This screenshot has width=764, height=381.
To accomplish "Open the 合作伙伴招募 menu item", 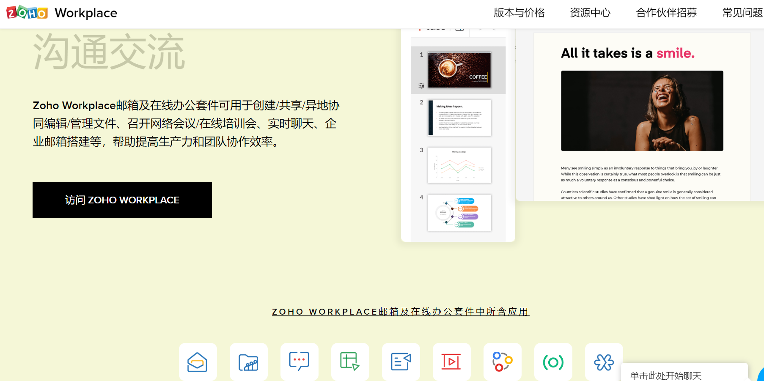I will coord(666,13).
